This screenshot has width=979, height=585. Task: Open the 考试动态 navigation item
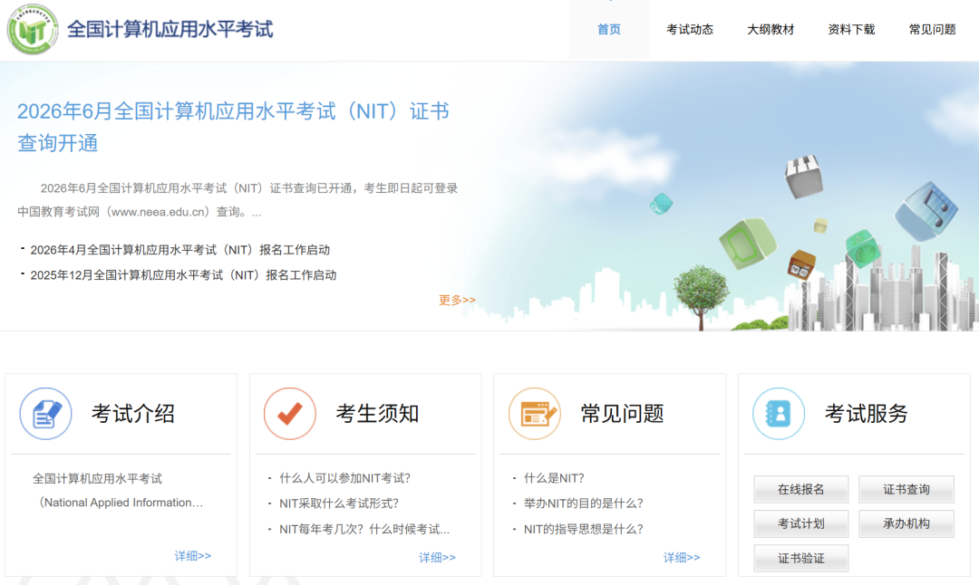[x=689, y=29]
